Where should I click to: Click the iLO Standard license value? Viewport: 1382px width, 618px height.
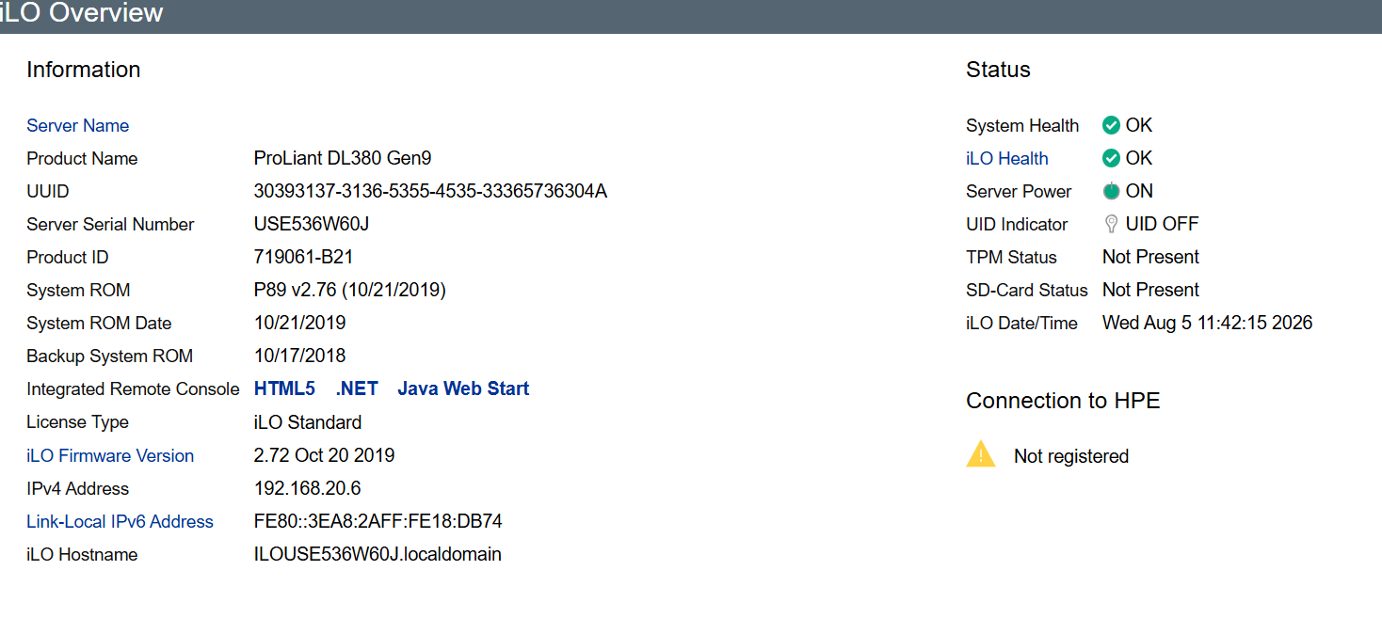pos(308,421)
